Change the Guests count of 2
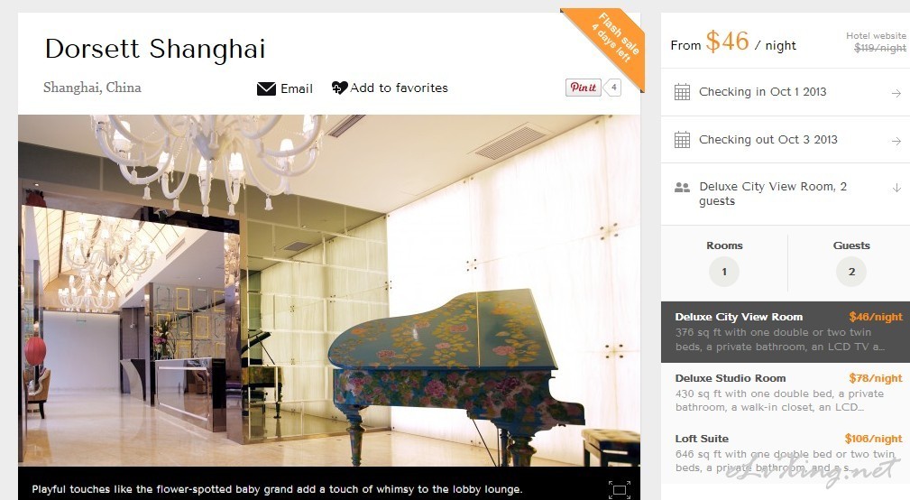Screen dimensions: 910x500 coord(851,271)
